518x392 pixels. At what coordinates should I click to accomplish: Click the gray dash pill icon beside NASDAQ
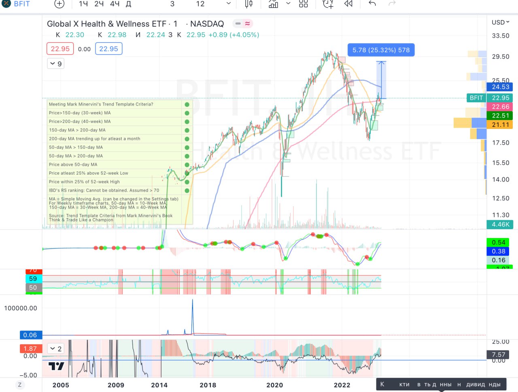(238, 23)
